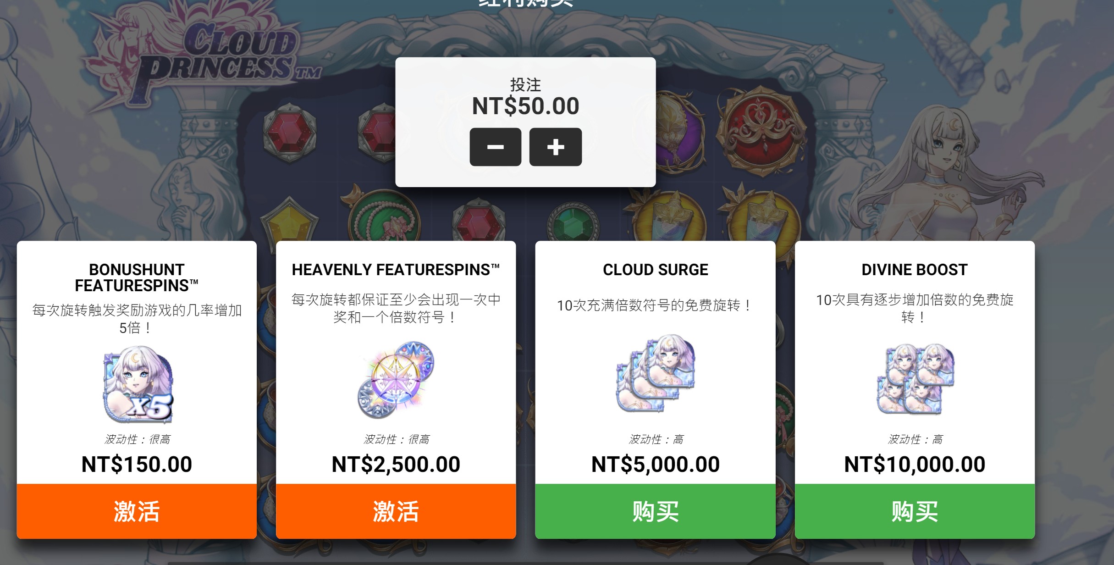Buy the Cloud Surge bonus

point(655,511)
